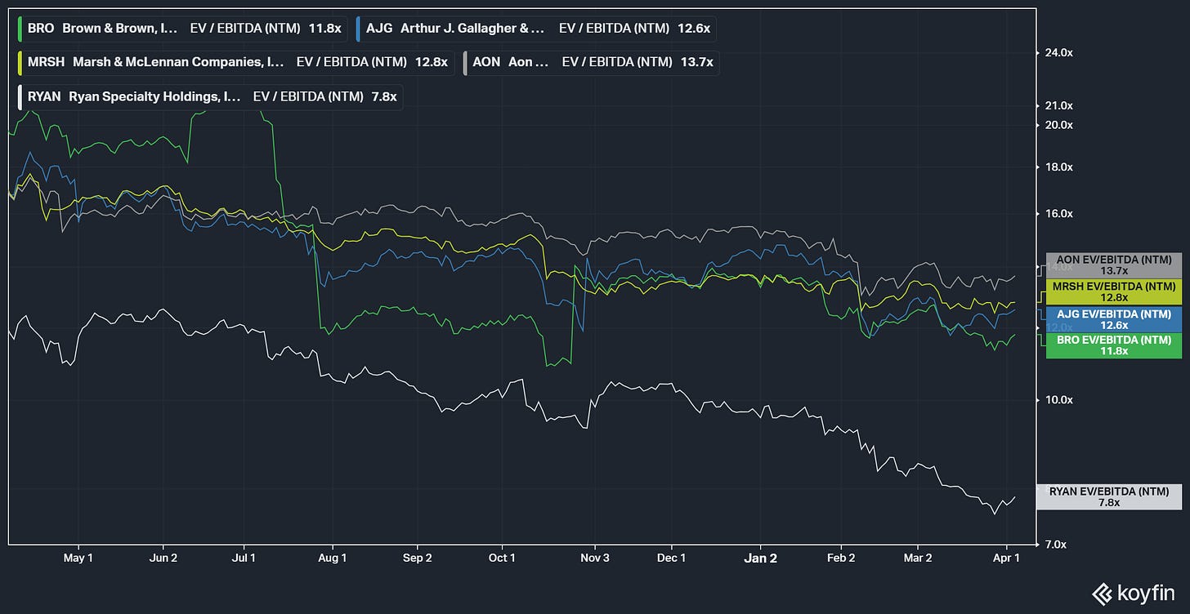Open the EV / EBITDA (NTM) metric for AON
1190x614 pixels.
click(x=617, y=62)
